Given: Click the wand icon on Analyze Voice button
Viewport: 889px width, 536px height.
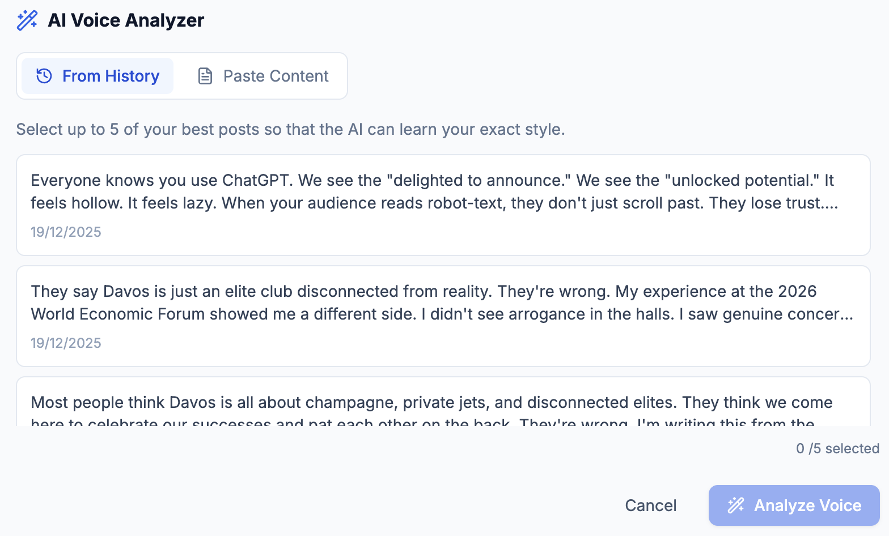Looking at the screenshot, I should click(x=736, y=505).
